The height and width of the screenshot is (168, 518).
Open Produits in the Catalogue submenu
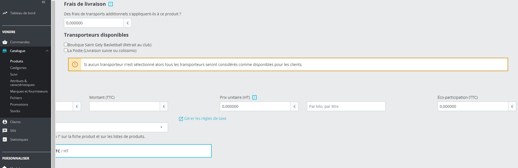16,61
